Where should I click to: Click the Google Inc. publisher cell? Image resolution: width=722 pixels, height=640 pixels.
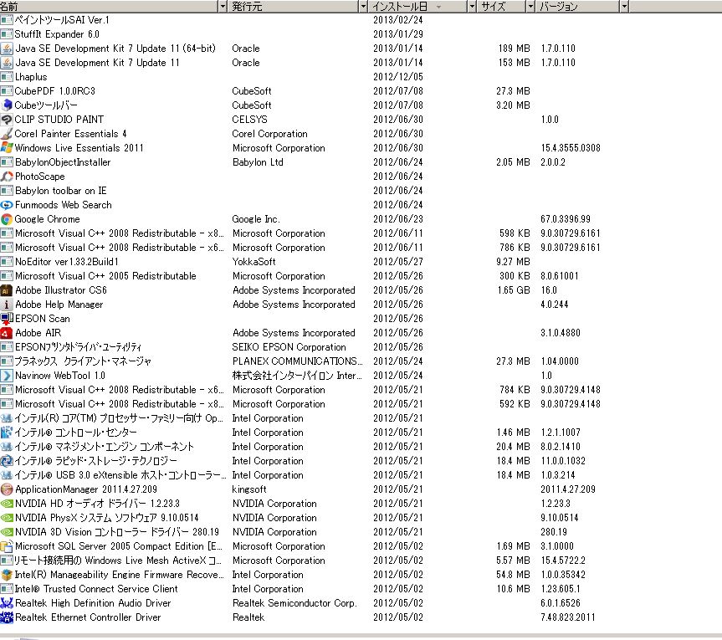[x=256, y=219]
